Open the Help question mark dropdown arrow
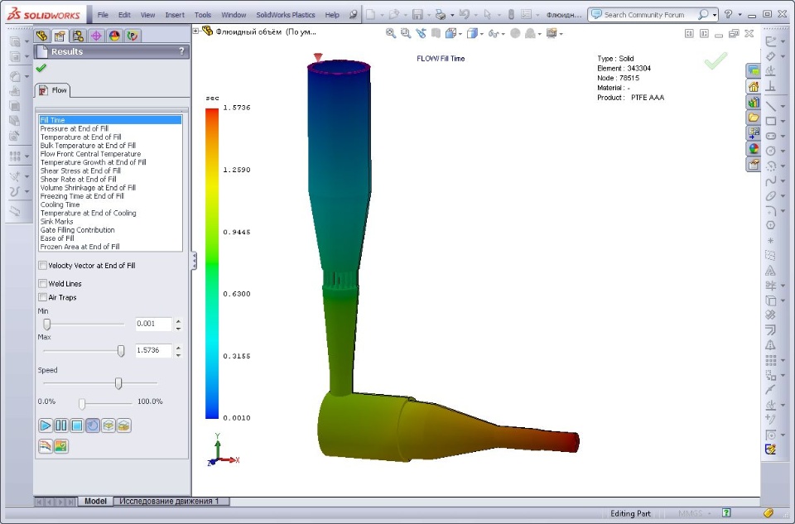 point(740,15)
